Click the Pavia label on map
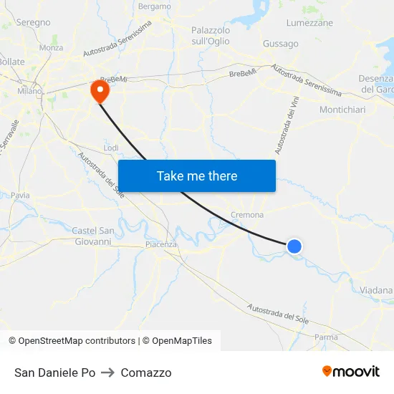Viewport: 394px width, 394px height. click(x=20, y=196)
